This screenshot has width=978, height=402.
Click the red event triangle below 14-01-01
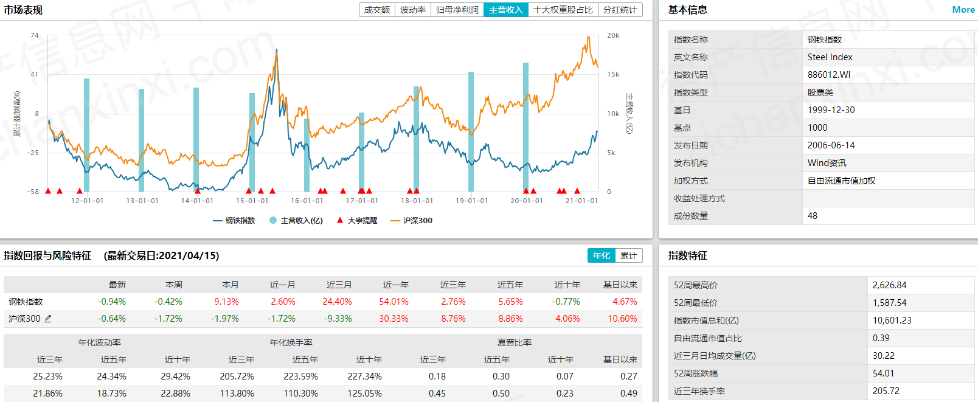(x=197, y=191)
